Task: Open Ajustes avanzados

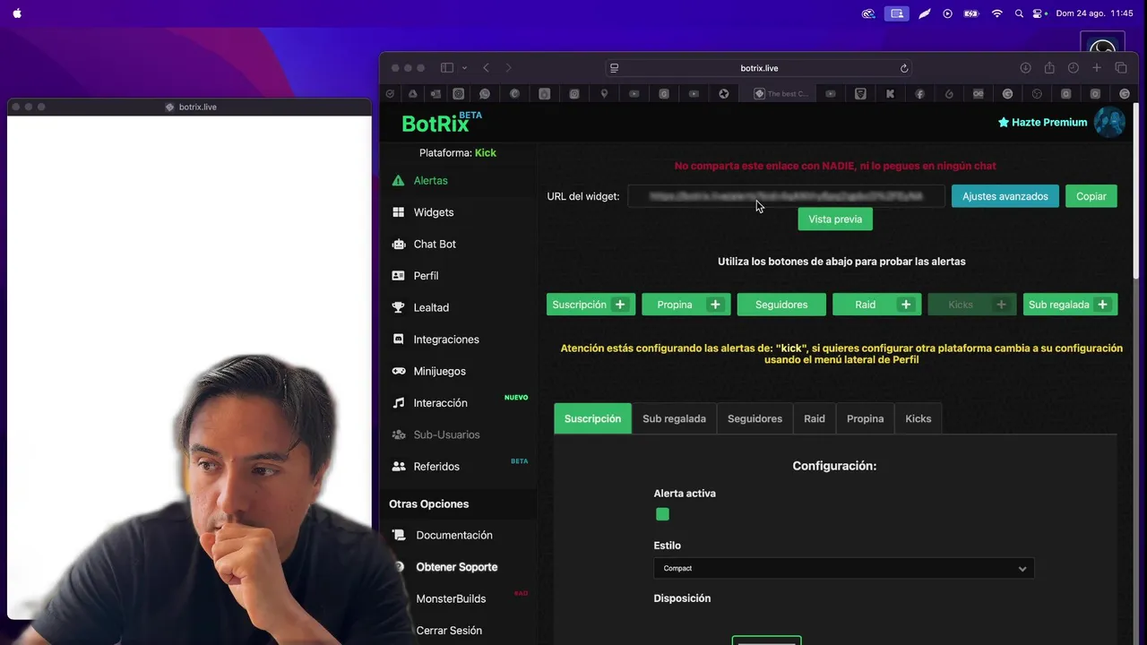Action: (x=1005, y=196)
